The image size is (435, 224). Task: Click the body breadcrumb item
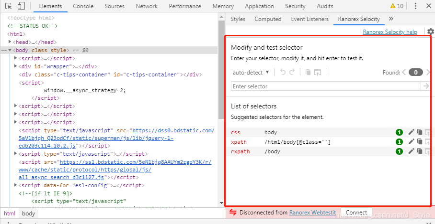29,213
